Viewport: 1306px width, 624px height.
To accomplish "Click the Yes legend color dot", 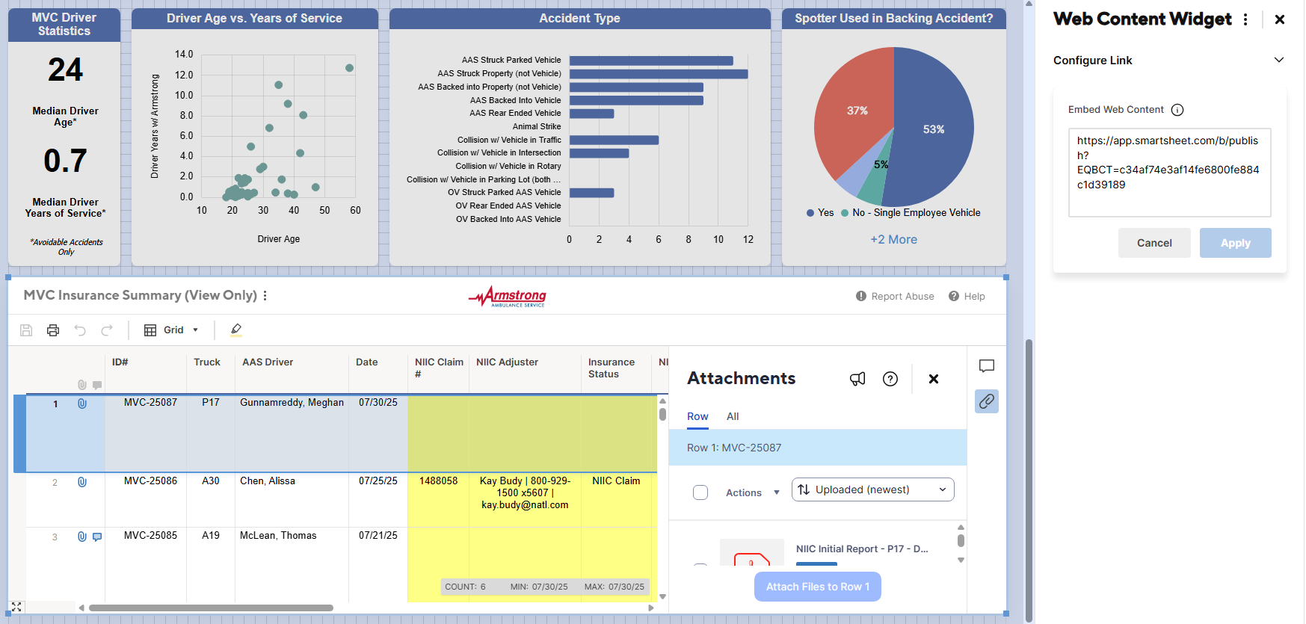I will (x=810, y=213).
